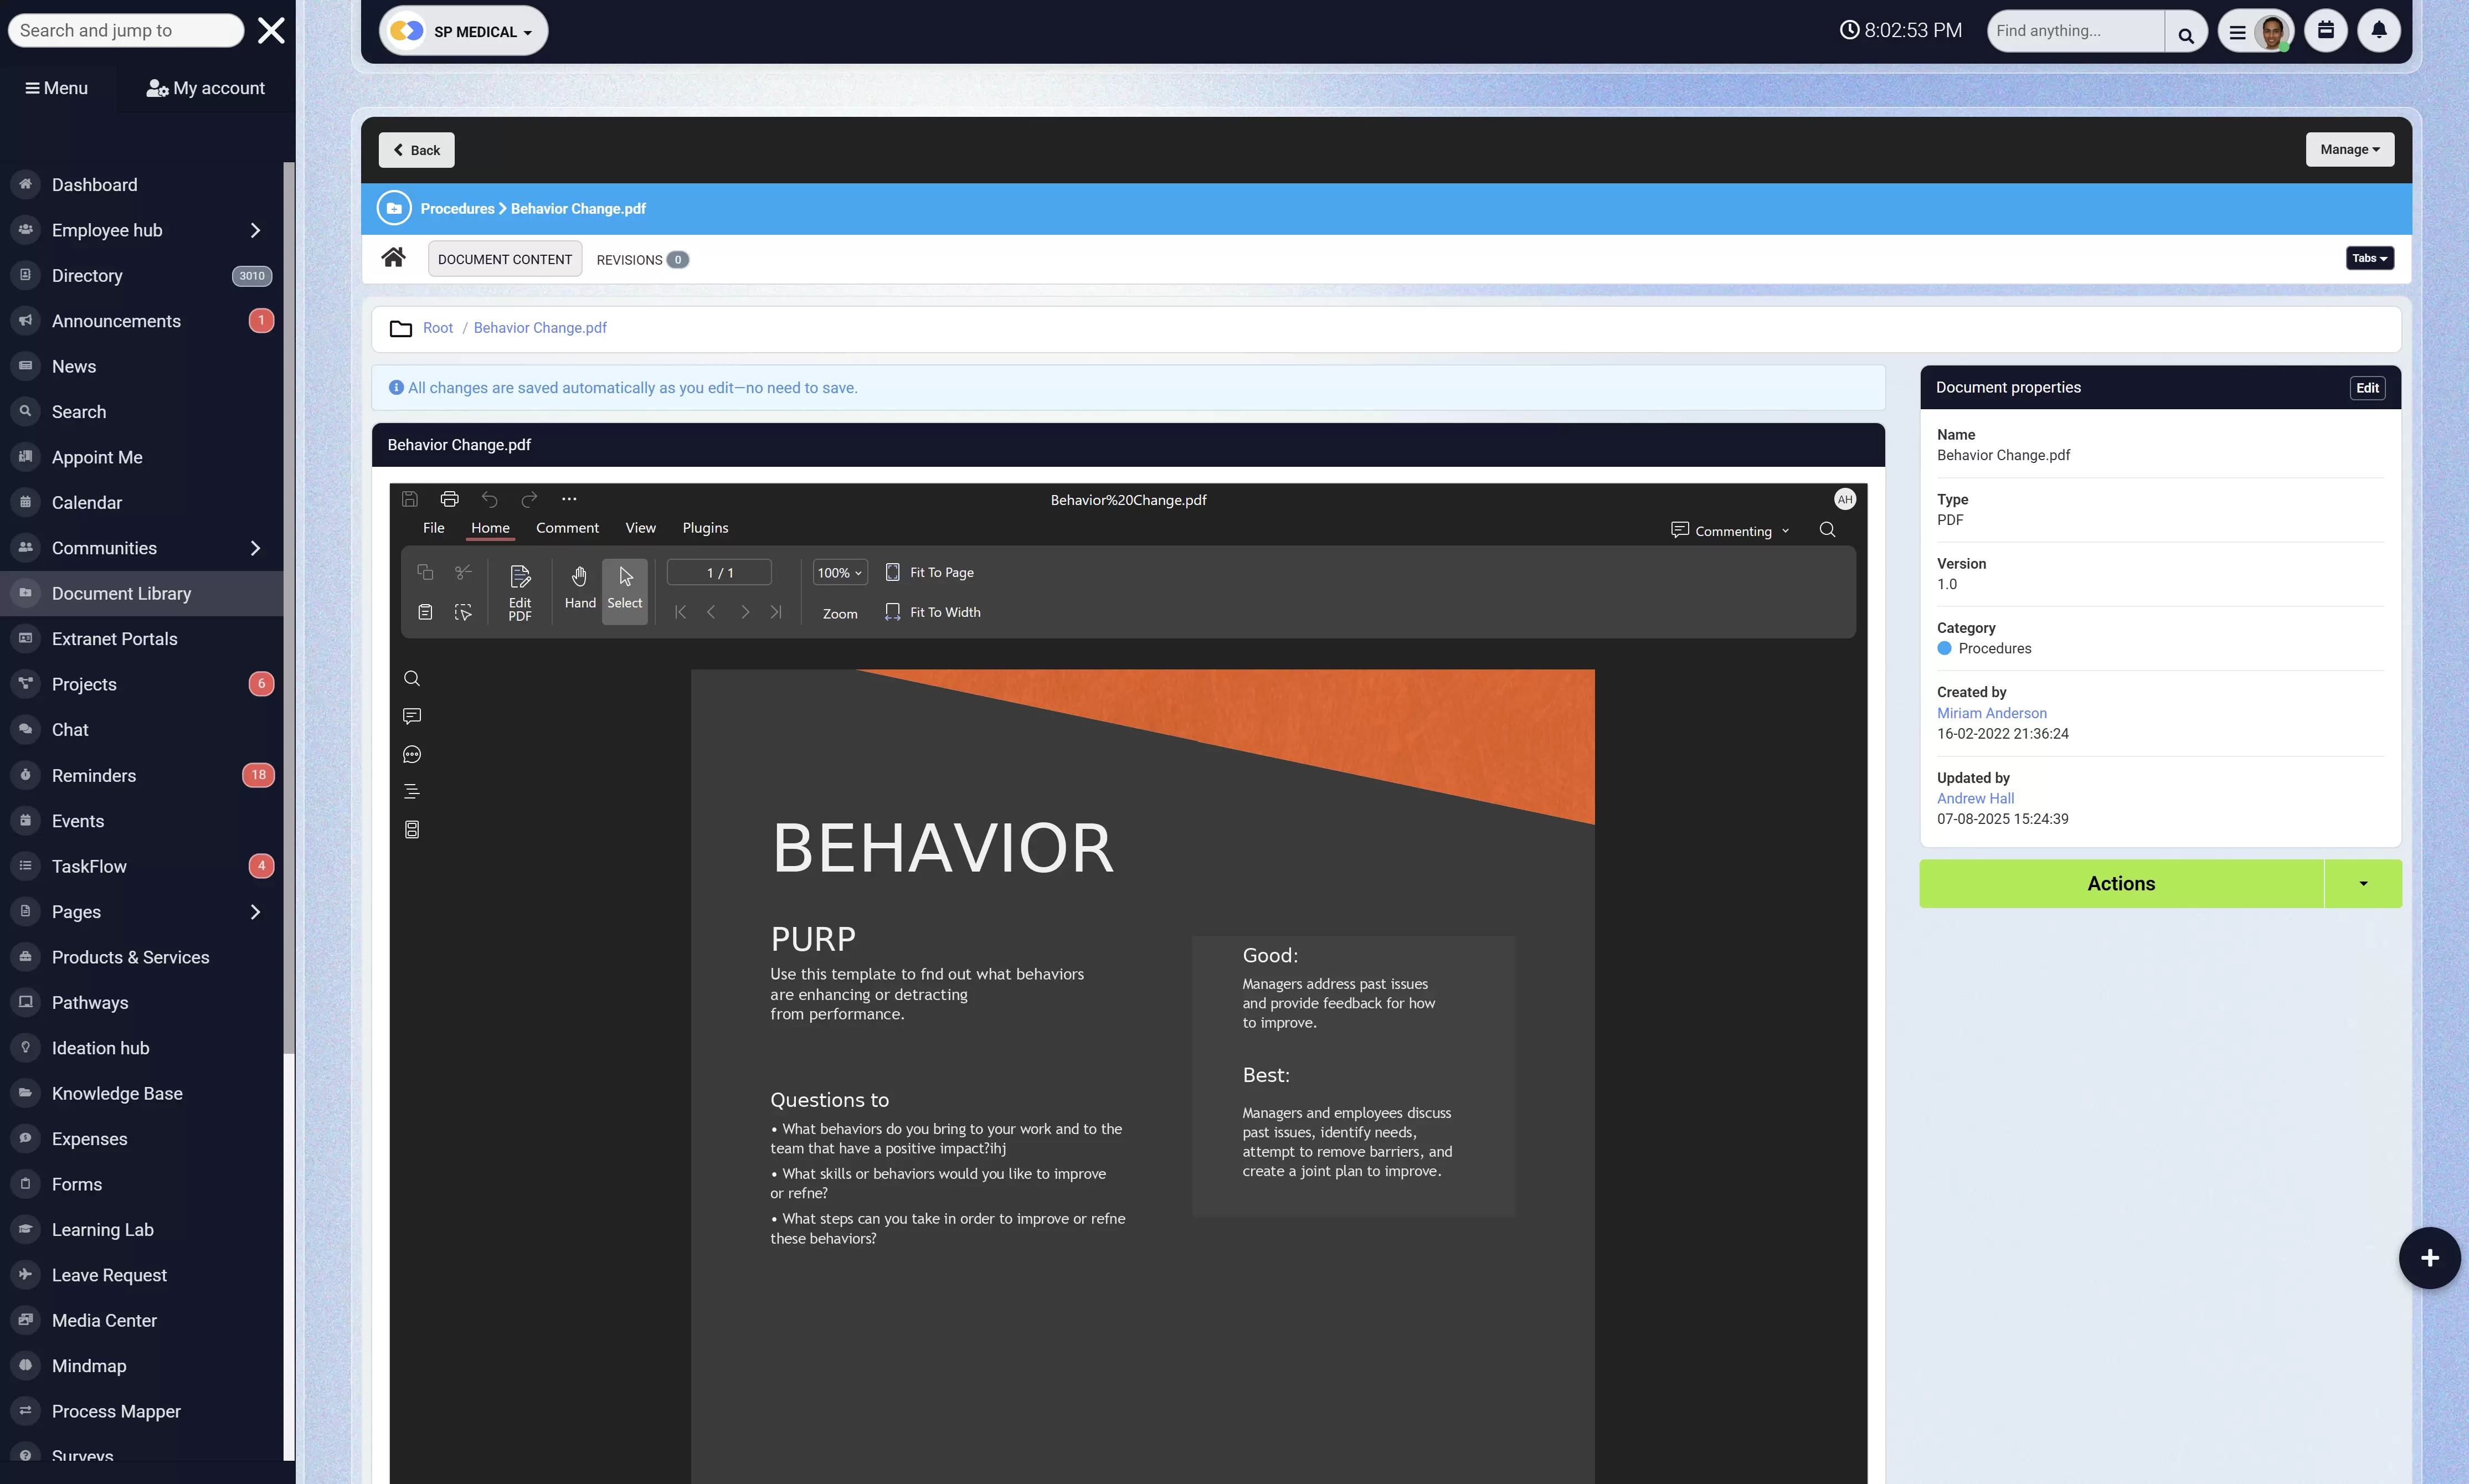Image resolution: width=2469 pixels, height=1484 pixels.
Task: Select the Hand tool
Action: point(579,587)
